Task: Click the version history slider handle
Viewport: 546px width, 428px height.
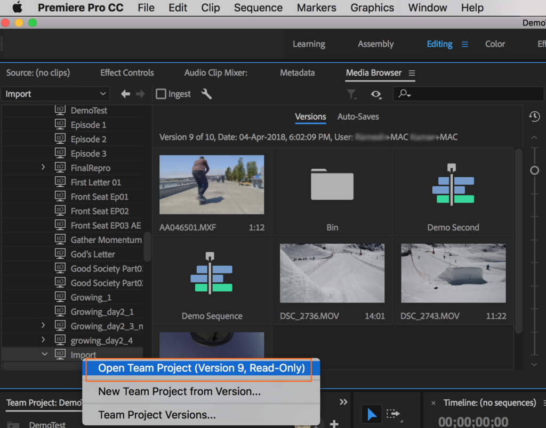Action: click(534, 170)
